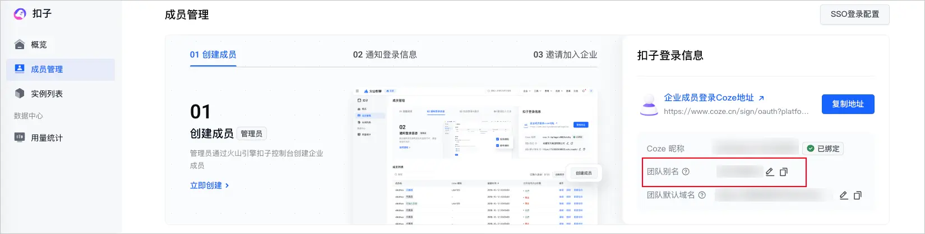The height and width of the screenshot is (234, 925).
Task: Click the Coze avatar icon
Action: click(649, 104)
